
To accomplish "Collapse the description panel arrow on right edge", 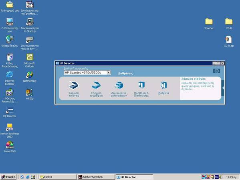I will tap(223, 88).
